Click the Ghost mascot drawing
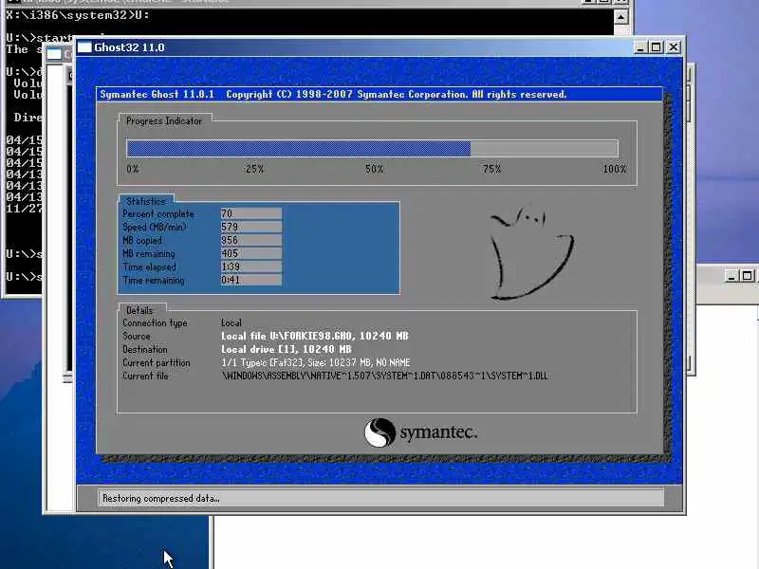 coord(531,253)
